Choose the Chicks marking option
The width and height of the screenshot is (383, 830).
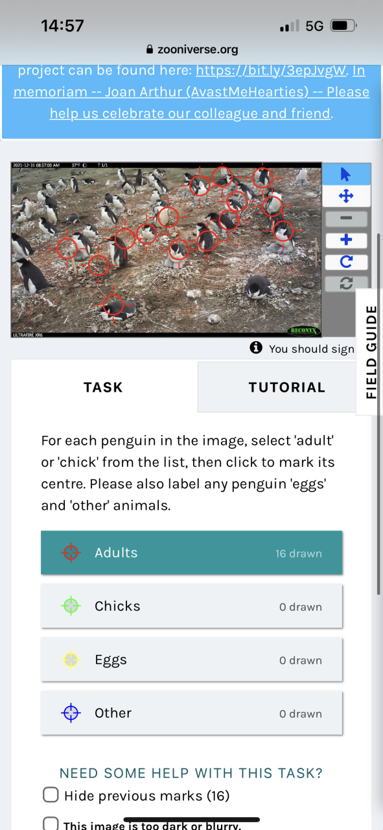[x=192, y=606]
